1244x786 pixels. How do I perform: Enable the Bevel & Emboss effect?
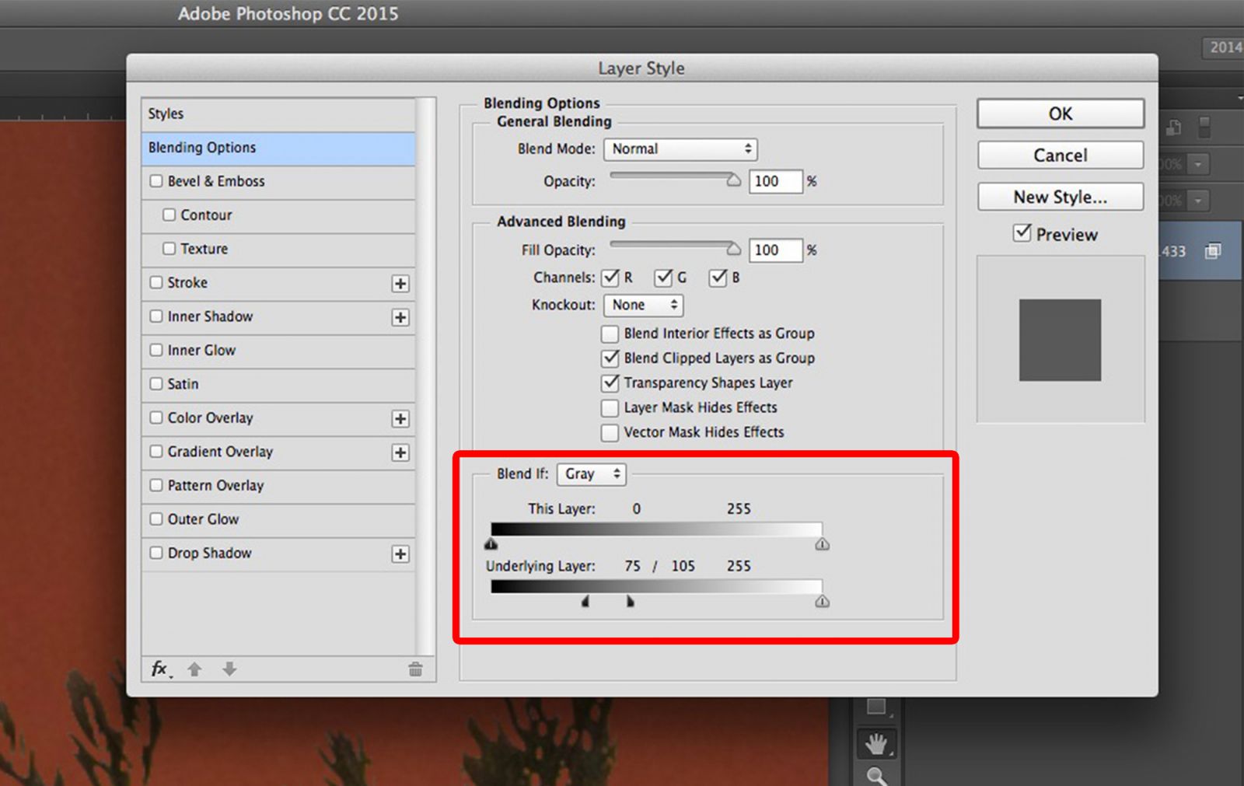(156, 180)
